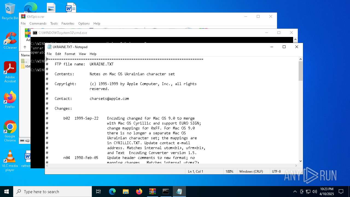Click the 'Changes:' line in Notepad
Screen dimensions: 350x197
[63, 108]
